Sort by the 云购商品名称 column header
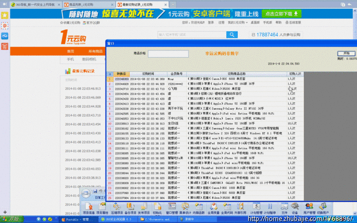 tap(237, 74)
